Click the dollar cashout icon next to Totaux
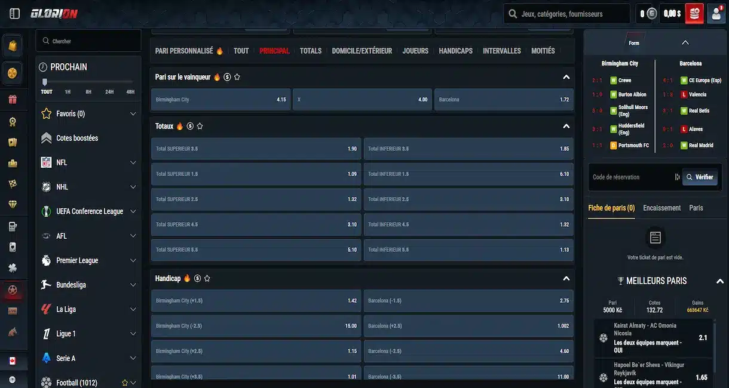The width and height of the screenshot is (729, 388). click(x=190, y=126)
